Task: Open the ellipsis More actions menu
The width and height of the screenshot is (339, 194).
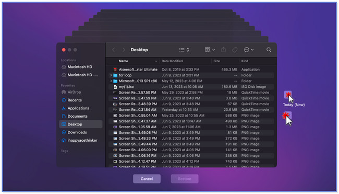Action: 249,50
